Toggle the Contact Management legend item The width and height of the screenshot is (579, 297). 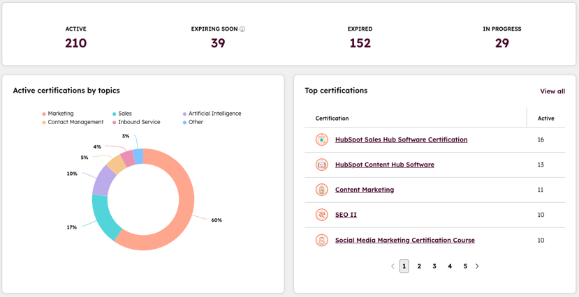73,122
